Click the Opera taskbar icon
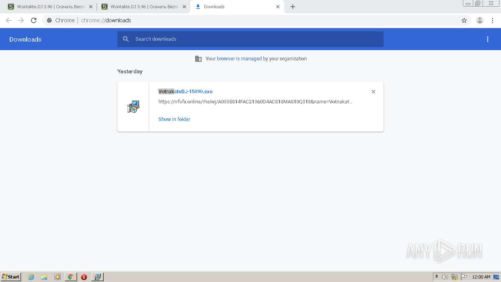This screenshot has height=282, width=501. (84, 277)
